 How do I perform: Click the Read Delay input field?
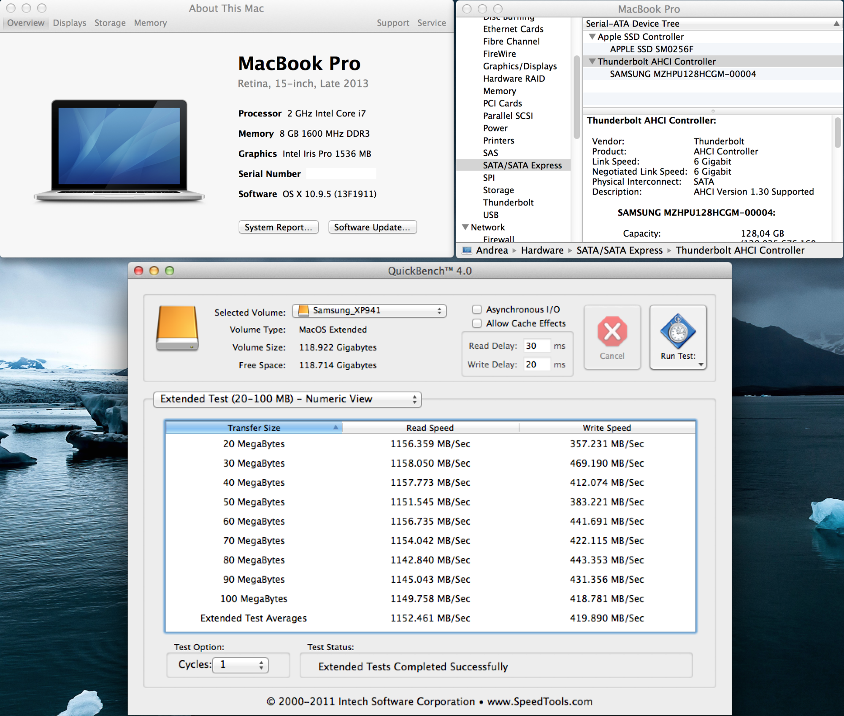tap(537, 346)
